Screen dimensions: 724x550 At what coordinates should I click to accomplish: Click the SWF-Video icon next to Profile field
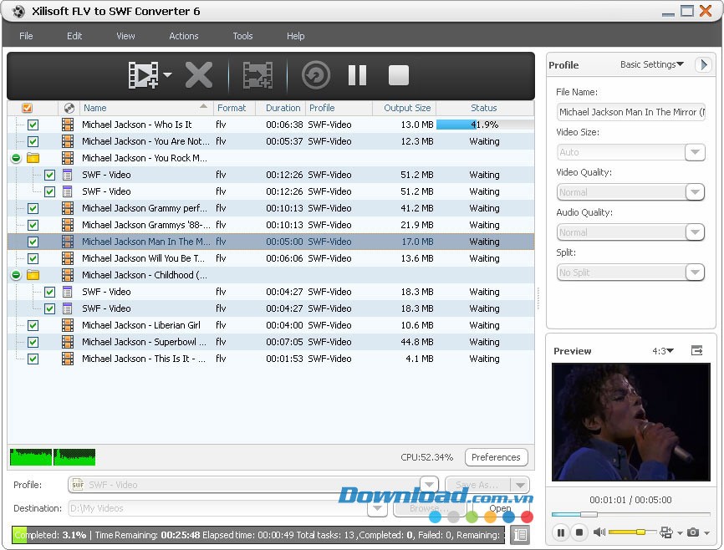[x=75, y=484]
